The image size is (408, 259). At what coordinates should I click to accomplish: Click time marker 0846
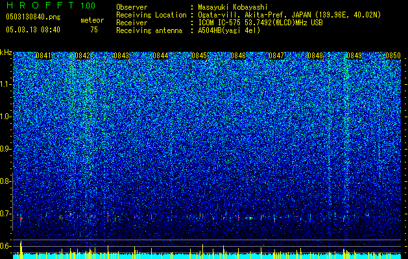tap(238, 56)
